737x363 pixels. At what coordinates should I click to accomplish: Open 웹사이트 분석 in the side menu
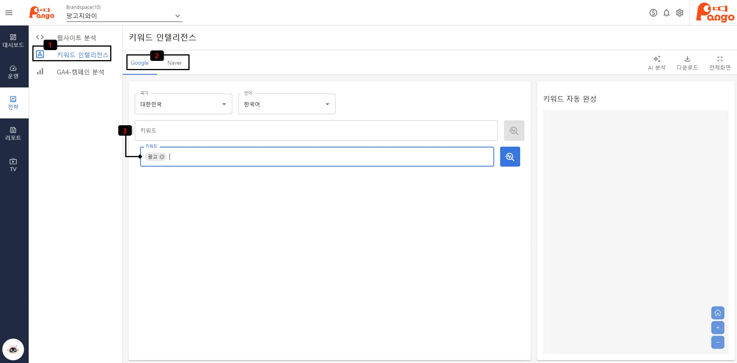76,37
